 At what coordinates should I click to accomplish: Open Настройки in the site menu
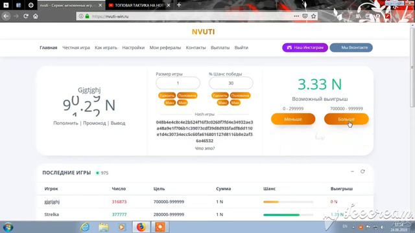click(134, 47)
